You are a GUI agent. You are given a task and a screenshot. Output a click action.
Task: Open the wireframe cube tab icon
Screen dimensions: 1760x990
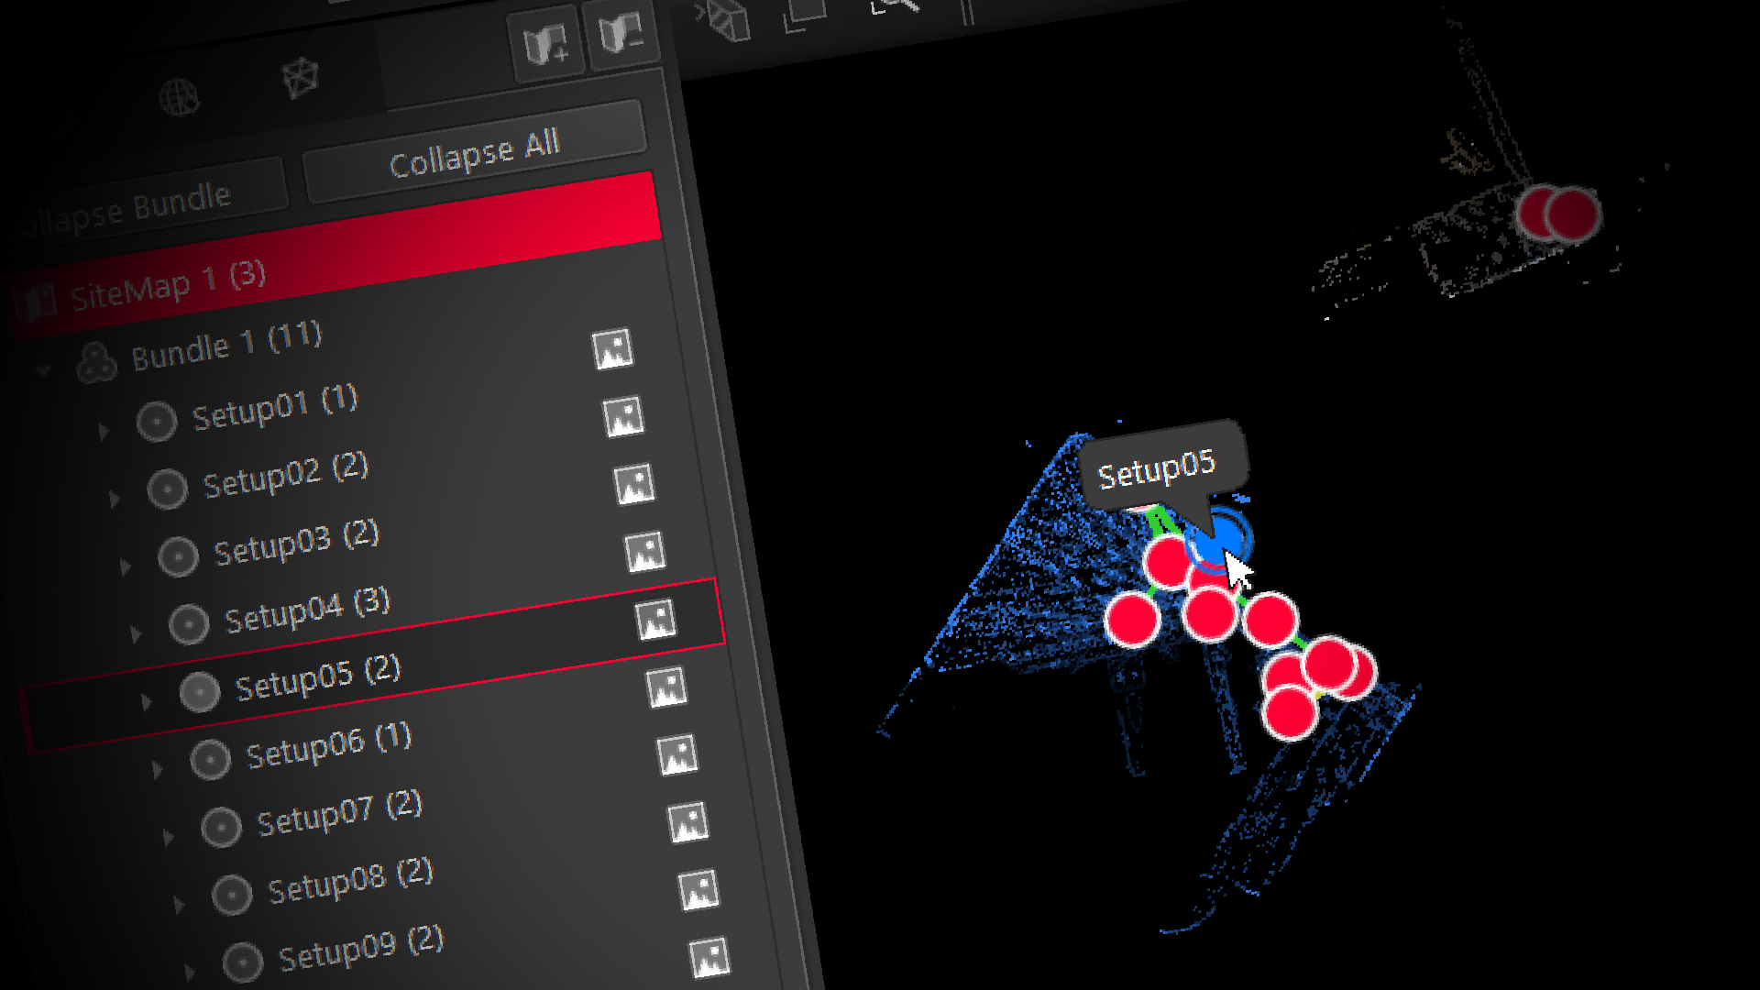coord(300,78)
